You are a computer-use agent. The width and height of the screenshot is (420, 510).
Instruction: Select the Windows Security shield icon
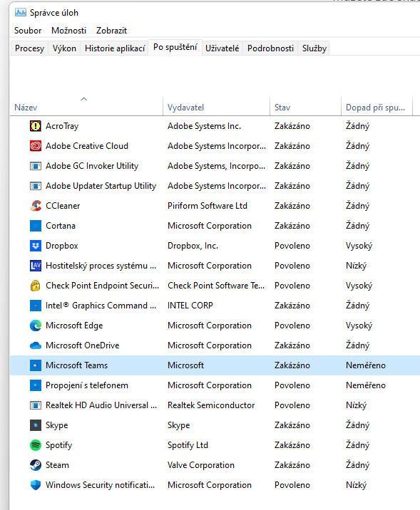point(36,485)
